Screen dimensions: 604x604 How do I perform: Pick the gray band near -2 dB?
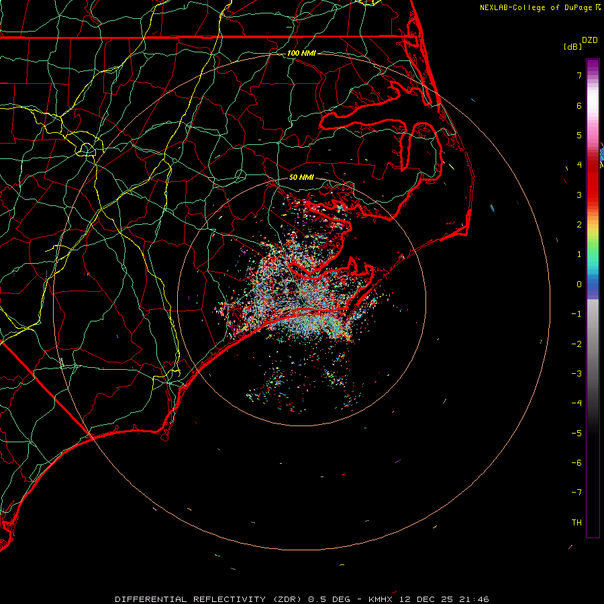tap(592, 344)
